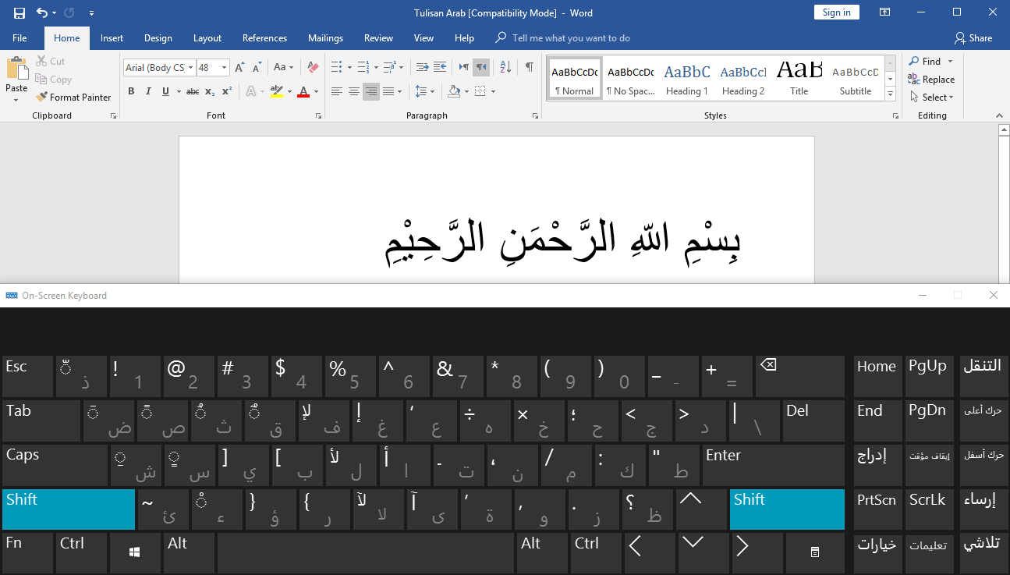
Task: Open the font name dropdown
Action: click(190, 68)
